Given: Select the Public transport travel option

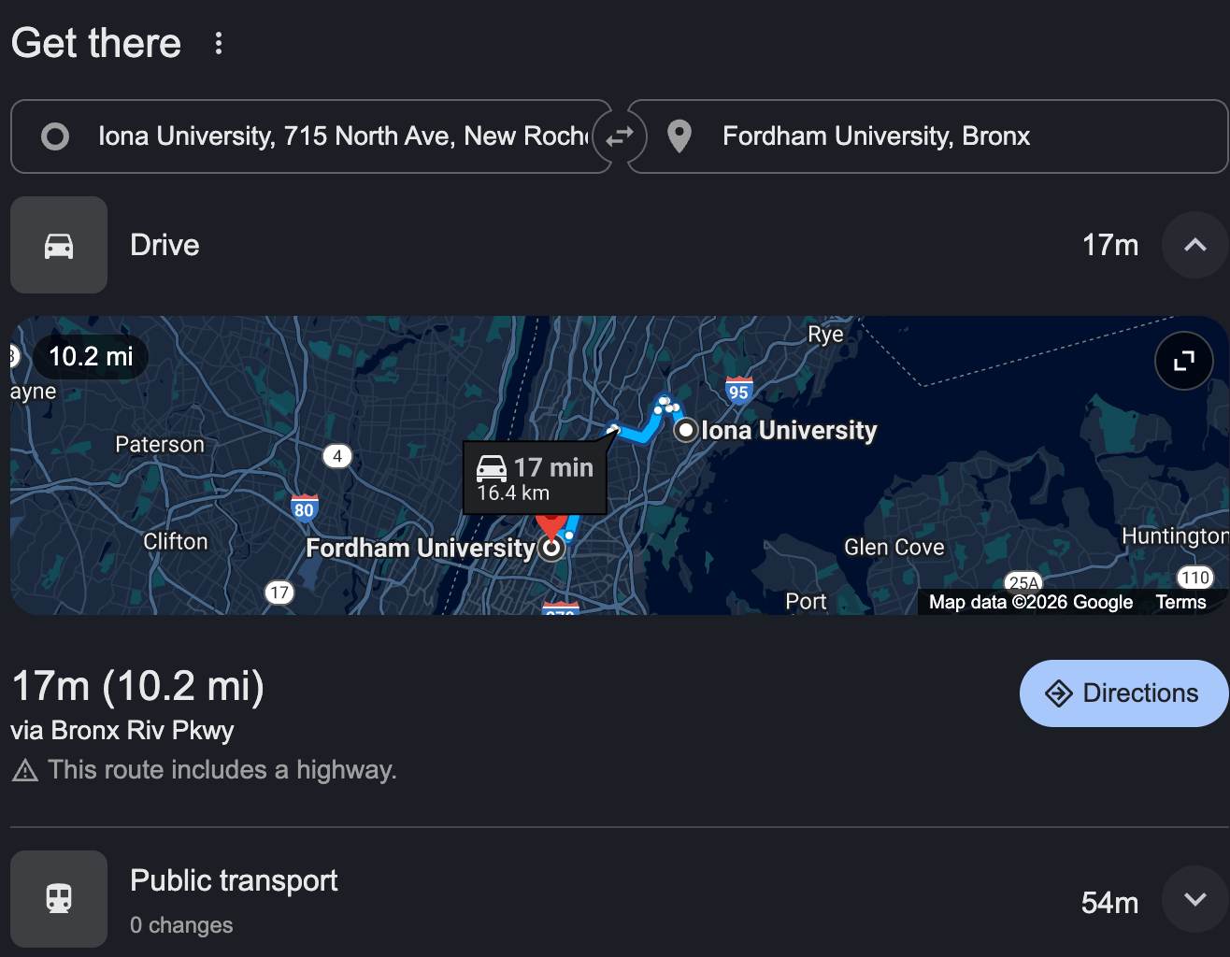Looking at the screenshot, I should tap(234, 880).
